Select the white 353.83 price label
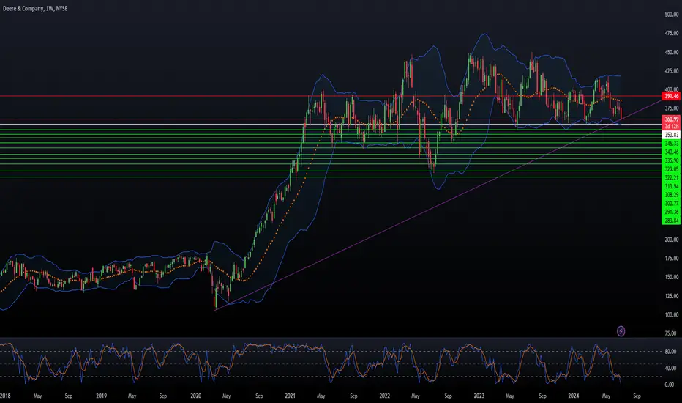682x403 pixels. (671, 135)
